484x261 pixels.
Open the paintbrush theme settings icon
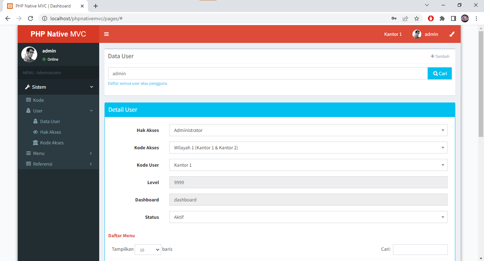(x=452, y=34)
